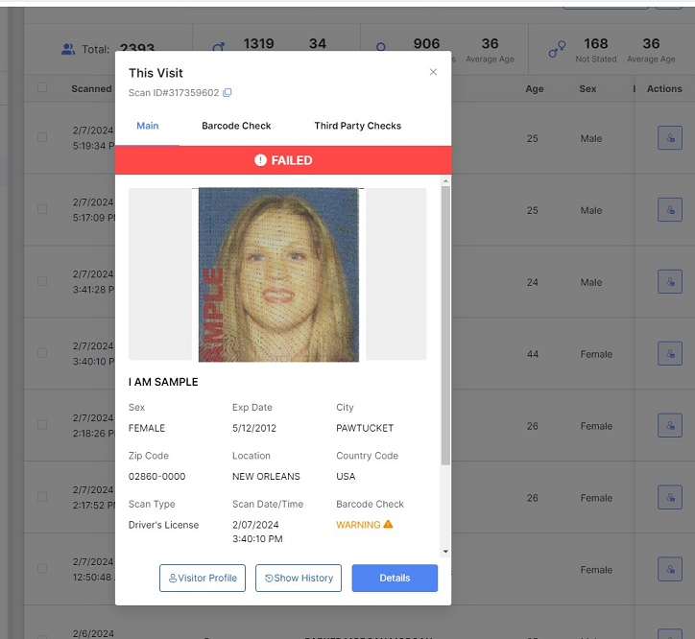Image resolution: width=695 pixels, height=639 pixels.
Task: Open the Visitor Profile
Action: click(x=203, y=578)
